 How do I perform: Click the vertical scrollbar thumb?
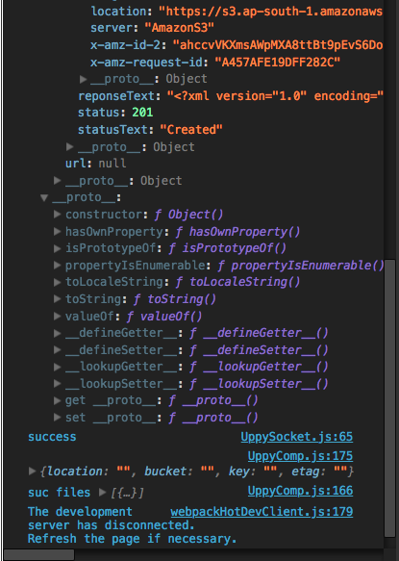tap(389, 397)
